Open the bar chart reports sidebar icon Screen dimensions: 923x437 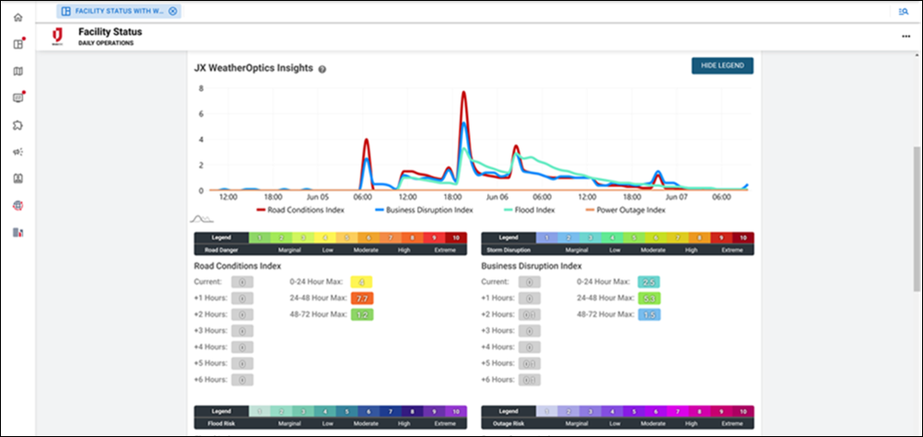[x=18, y=231]
